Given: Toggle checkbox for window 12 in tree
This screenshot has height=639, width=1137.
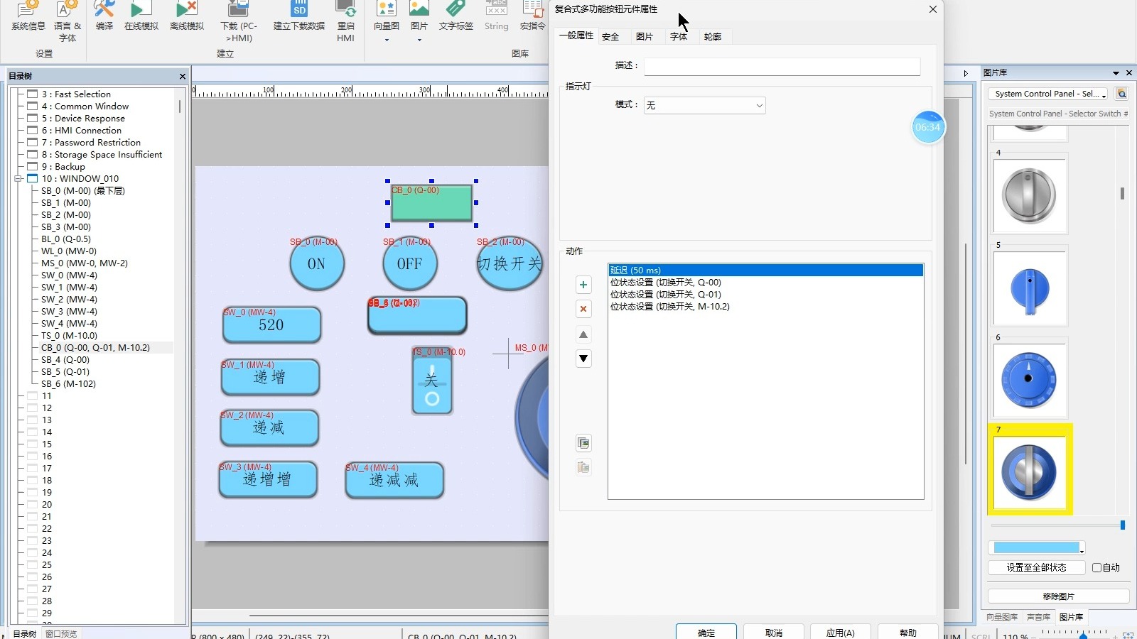Looking at the screenshot, I should tap(32, 408).
